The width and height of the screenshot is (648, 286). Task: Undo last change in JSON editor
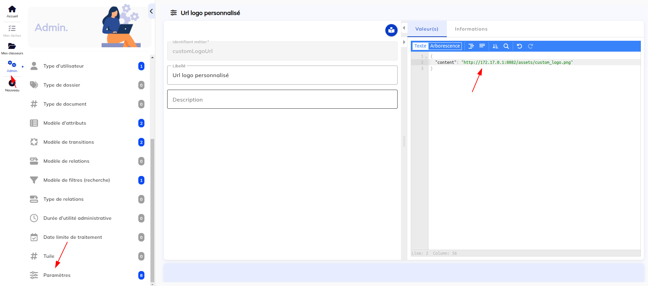point(519,46)
